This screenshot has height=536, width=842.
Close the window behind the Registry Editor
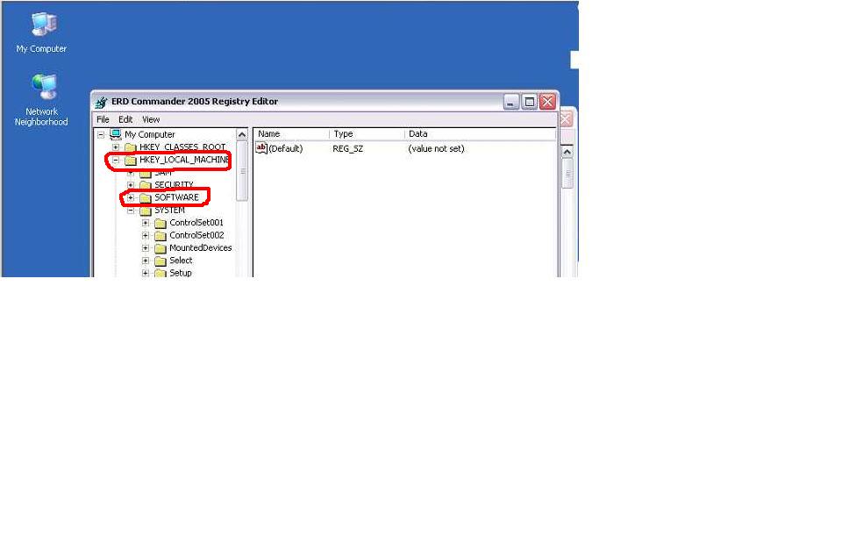pos(566,119)
